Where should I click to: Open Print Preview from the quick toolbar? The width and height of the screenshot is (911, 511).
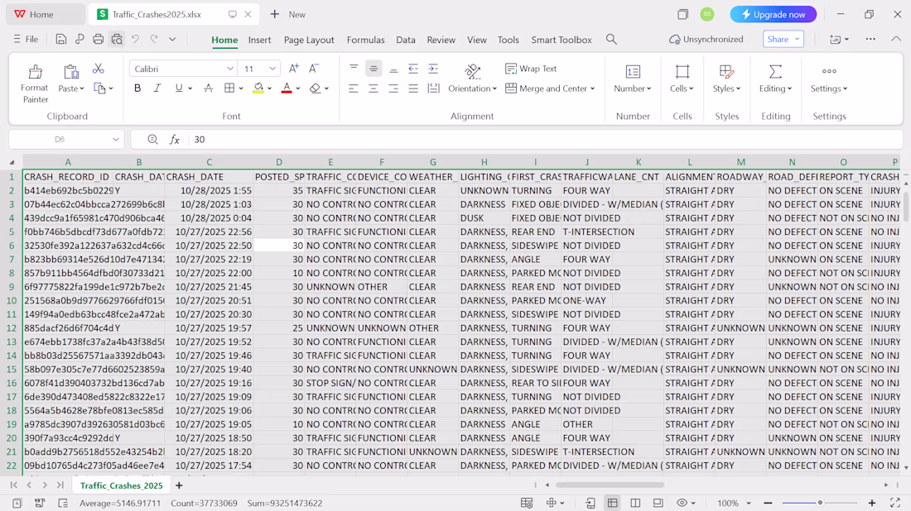click(x=117, y=40)
